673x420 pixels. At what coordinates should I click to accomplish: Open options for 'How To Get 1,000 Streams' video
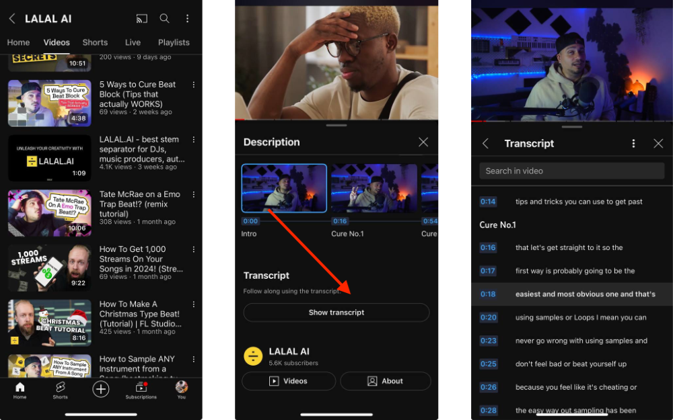194,249
